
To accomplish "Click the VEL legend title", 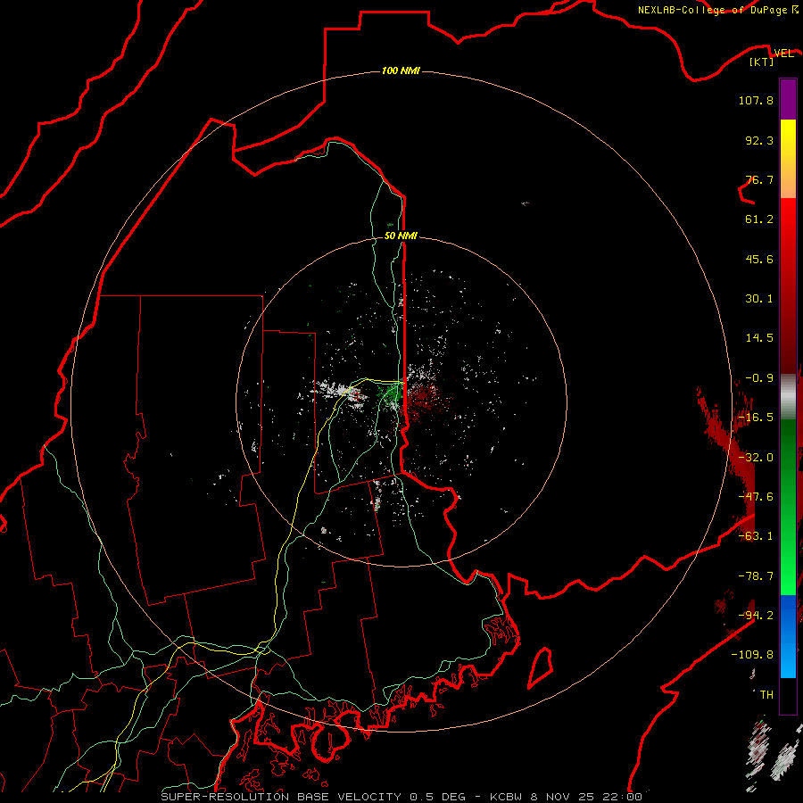I will [x=783, y=54].
